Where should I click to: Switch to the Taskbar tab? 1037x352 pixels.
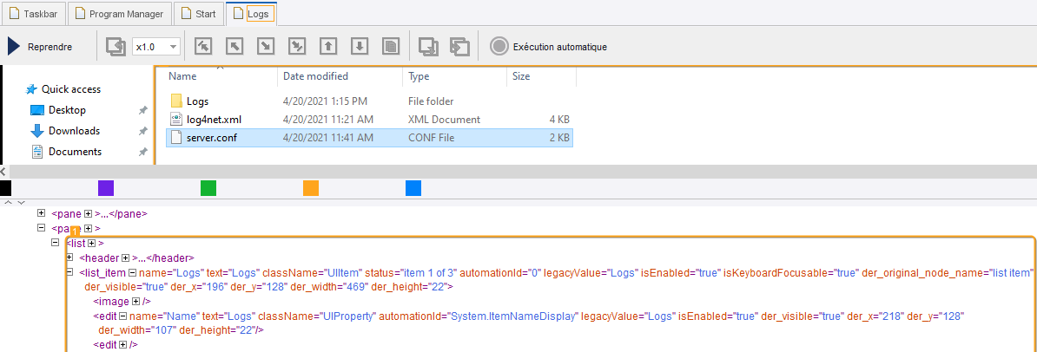(33, 14)
